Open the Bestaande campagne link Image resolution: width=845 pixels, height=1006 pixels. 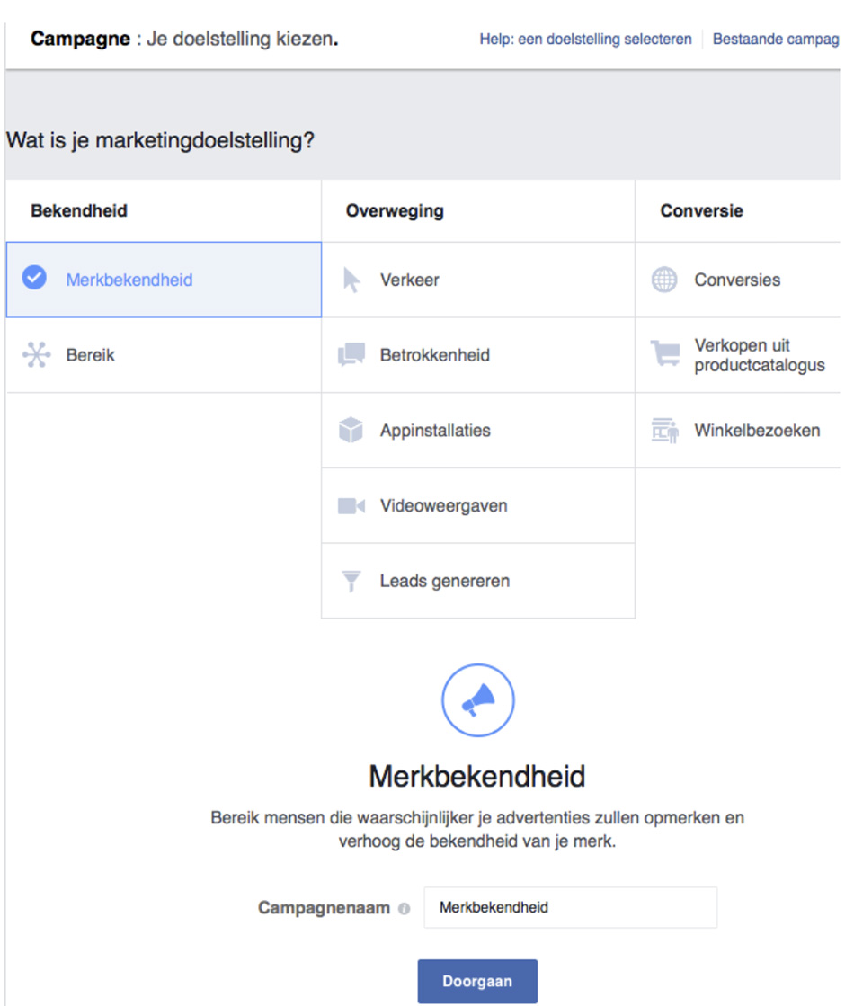[x=776, y=40]
